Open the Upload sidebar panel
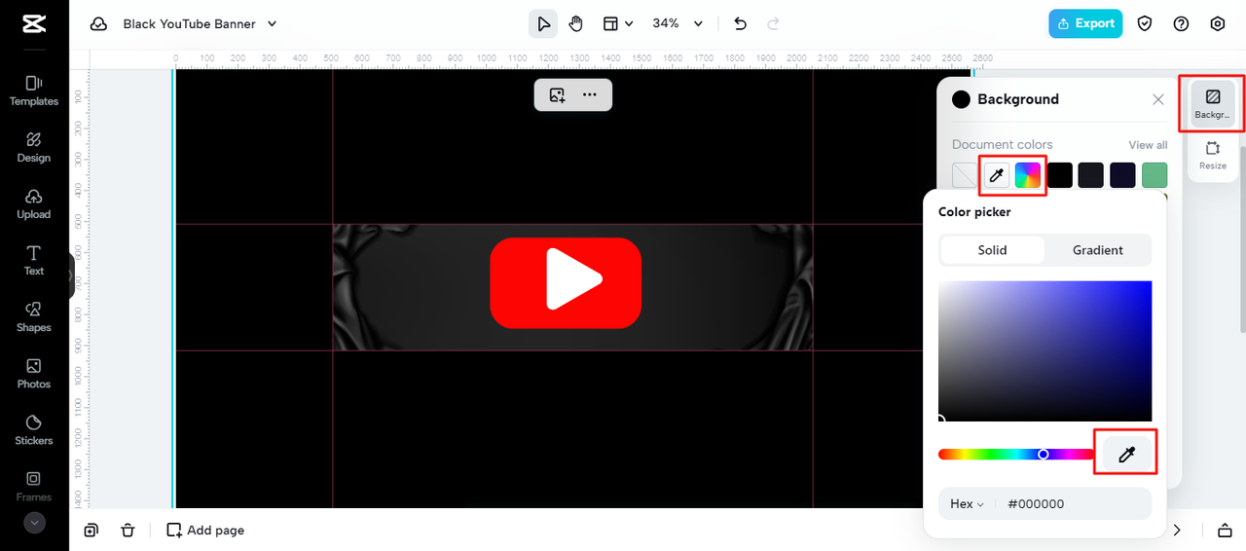The width and height of the screenshot is (1246, 551). (x=34, y=203)
